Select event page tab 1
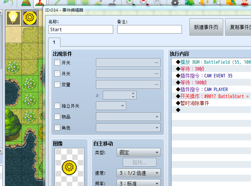 (x=54, y=42)
